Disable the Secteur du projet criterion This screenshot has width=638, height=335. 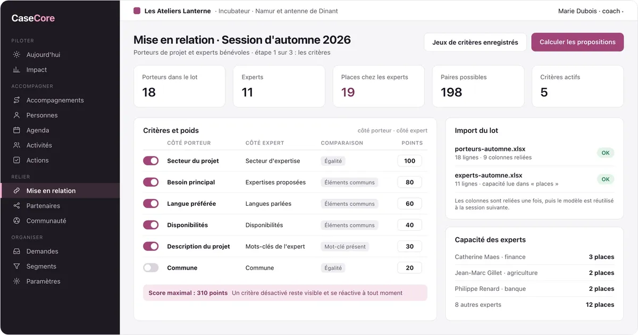(151, 161)
